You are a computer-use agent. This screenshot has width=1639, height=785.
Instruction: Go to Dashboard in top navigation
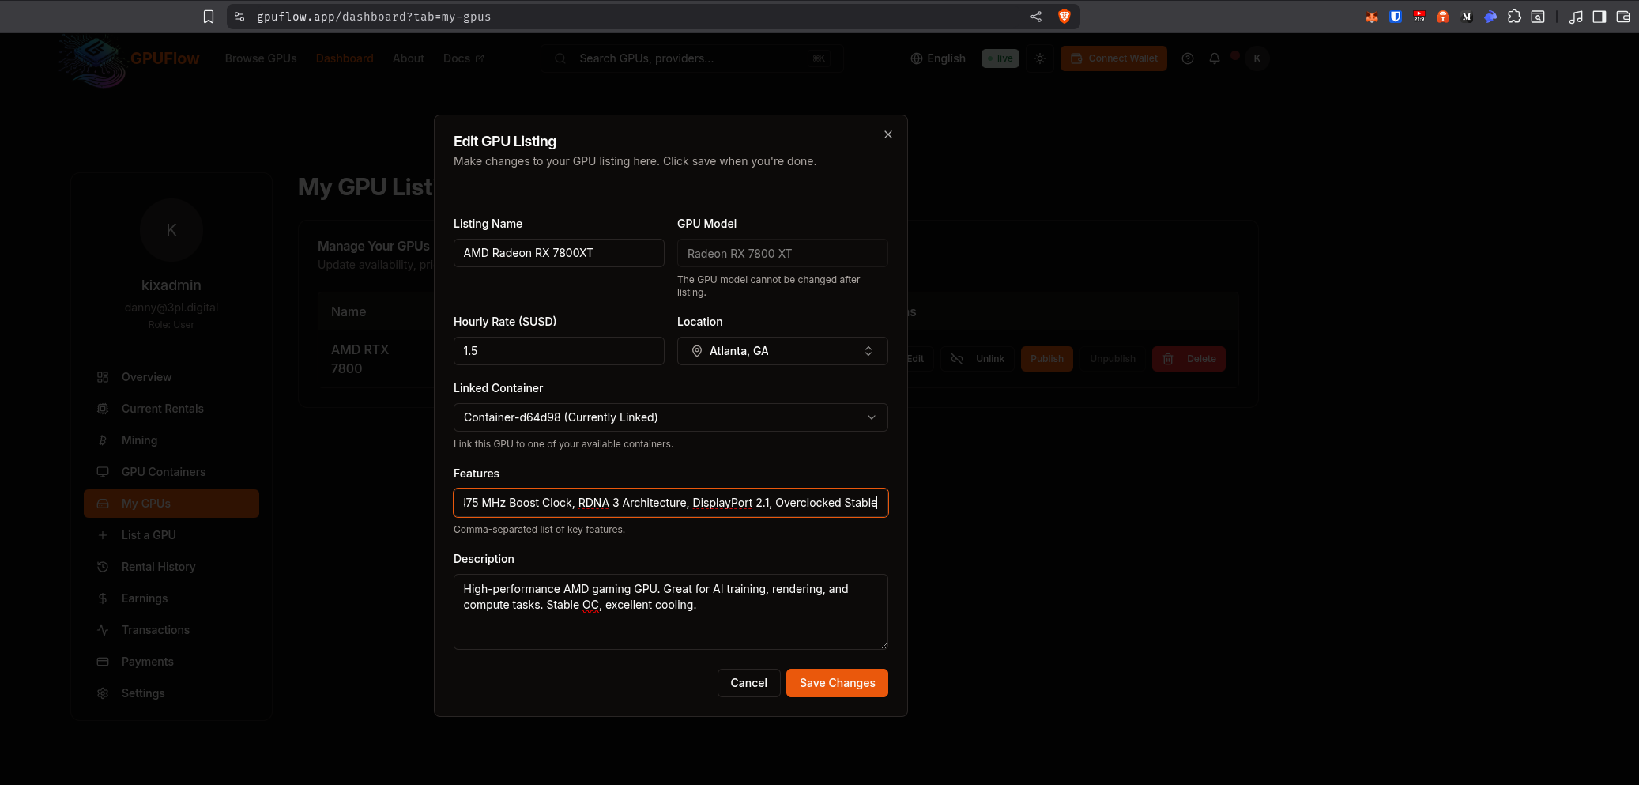[345, 58]
